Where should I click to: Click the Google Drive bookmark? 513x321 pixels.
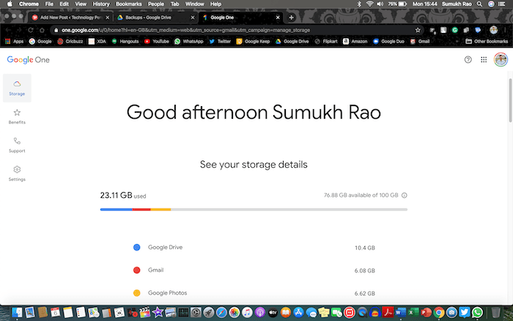coord(292,41)
